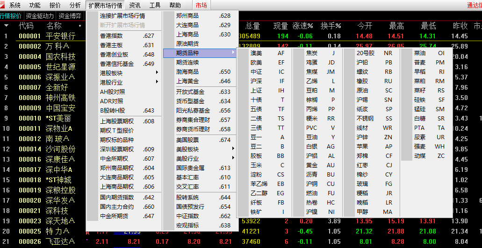The image size is (482, 248).
Task: Select 螺纹 RB futures variety
Action: (374, 72)
